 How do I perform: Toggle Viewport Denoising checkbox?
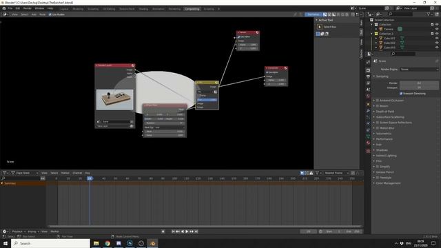[401, 94]
